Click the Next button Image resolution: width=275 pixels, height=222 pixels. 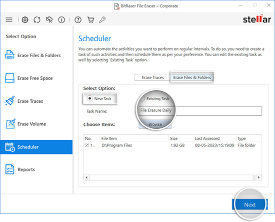tap(249, 204)
